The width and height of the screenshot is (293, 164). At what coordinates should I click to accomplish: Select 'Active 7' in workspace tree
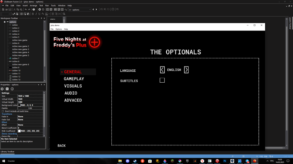click(x=16, y=58)
